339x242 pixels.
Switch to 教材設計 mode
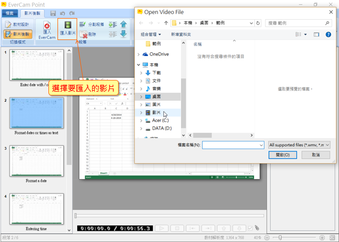18,25
